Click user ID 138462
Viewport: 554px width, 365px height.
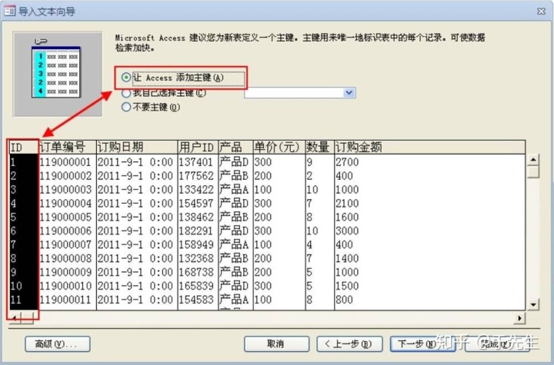coord(196,217)
